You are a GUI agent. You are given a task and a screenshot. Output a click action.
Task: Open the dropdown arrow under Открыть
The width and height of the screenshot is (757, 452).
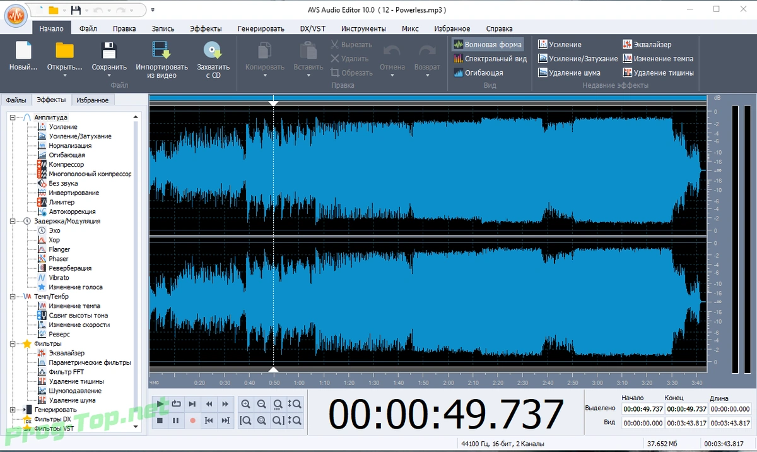64,76
